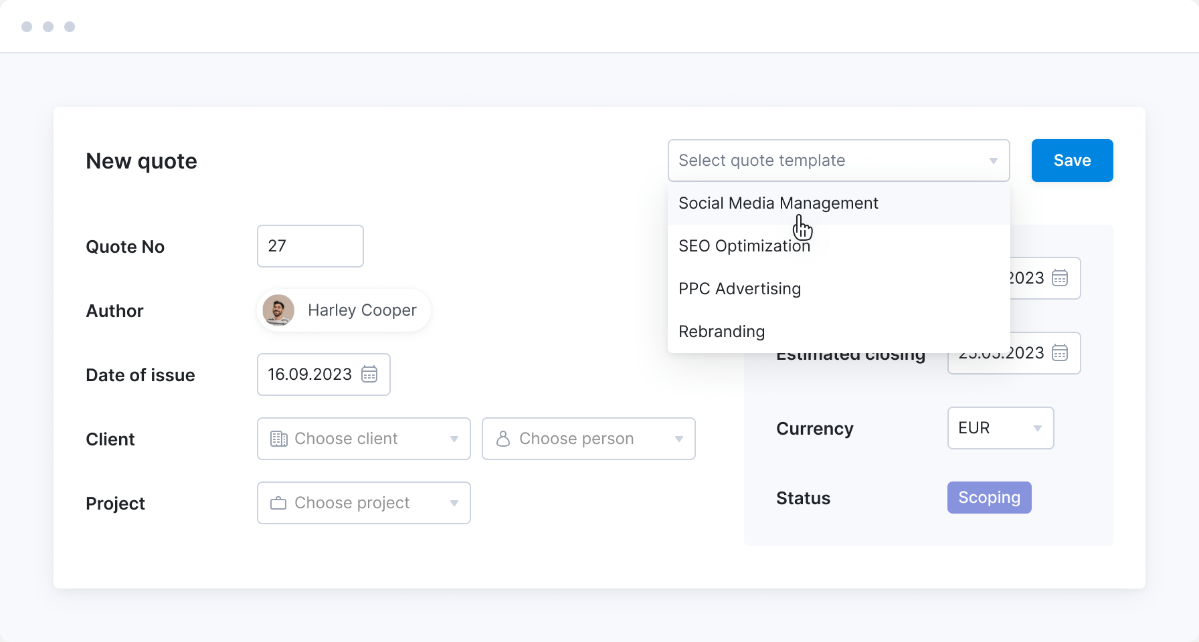Click the Client label
This screenshot has height=642, width=1199.
tap(110, 439)
